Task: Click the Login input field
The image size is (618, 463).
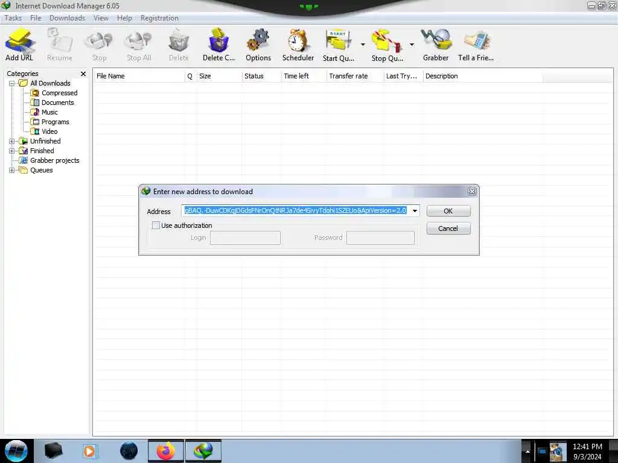Action: click(245, 238)
